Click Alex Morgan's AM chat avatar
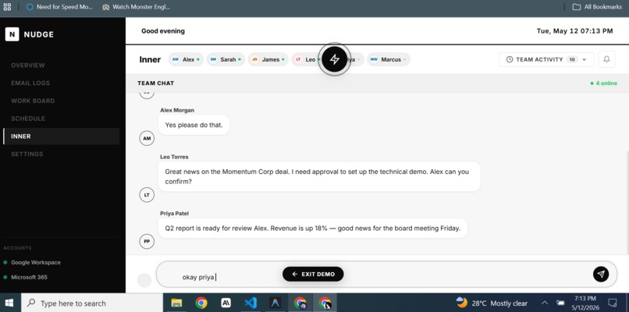The height and width of the screenshot is (312, 629). pyautogui.click(x=147, y=138)
